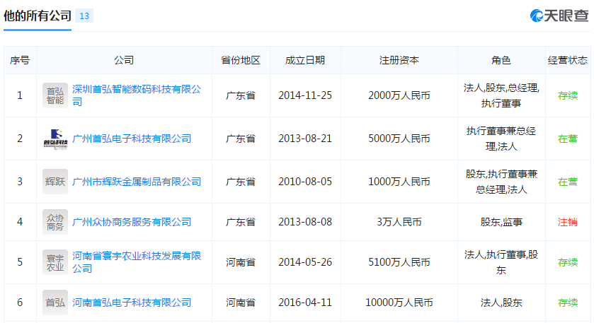Screen dimensions: 594x323
Task: Open 广州首弘电子科技有限公司 company link
Action: click(x=132, y=139)
